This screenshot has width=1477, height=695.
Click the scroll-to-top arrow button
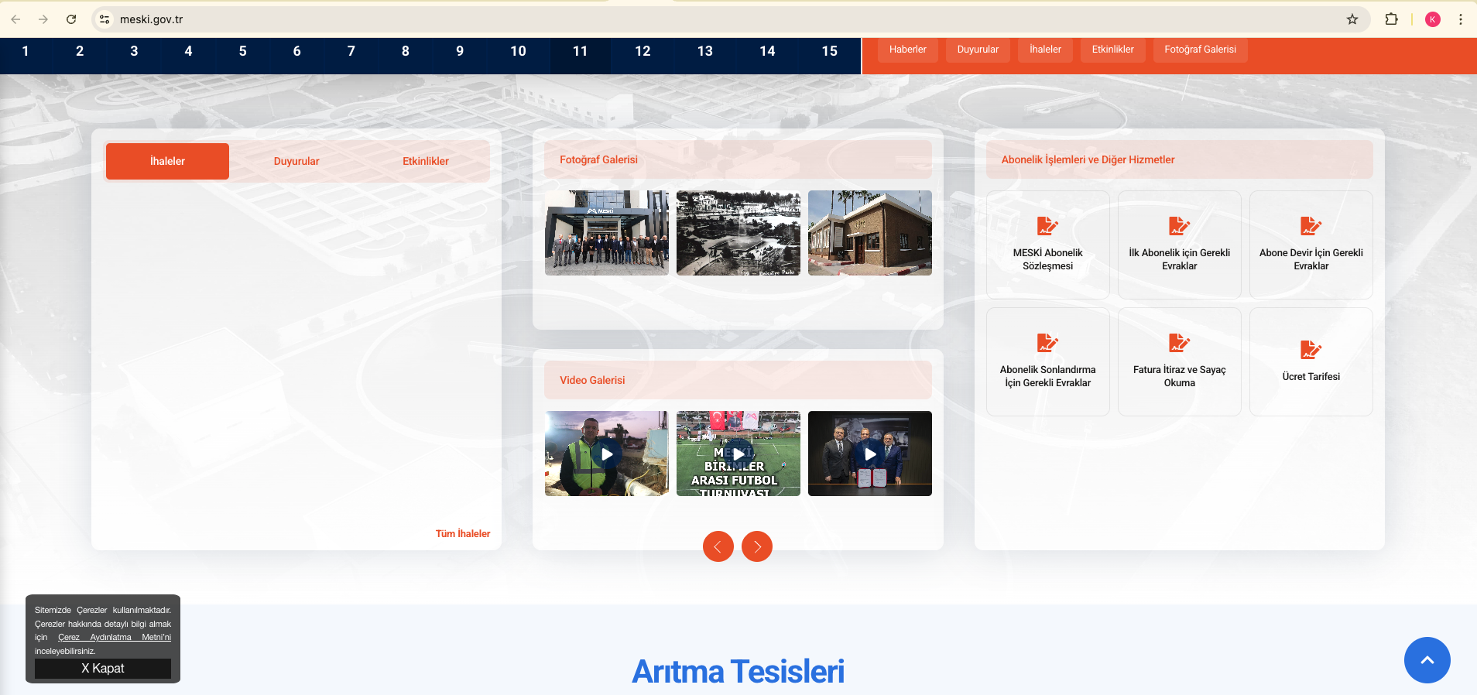(1427, 660)
